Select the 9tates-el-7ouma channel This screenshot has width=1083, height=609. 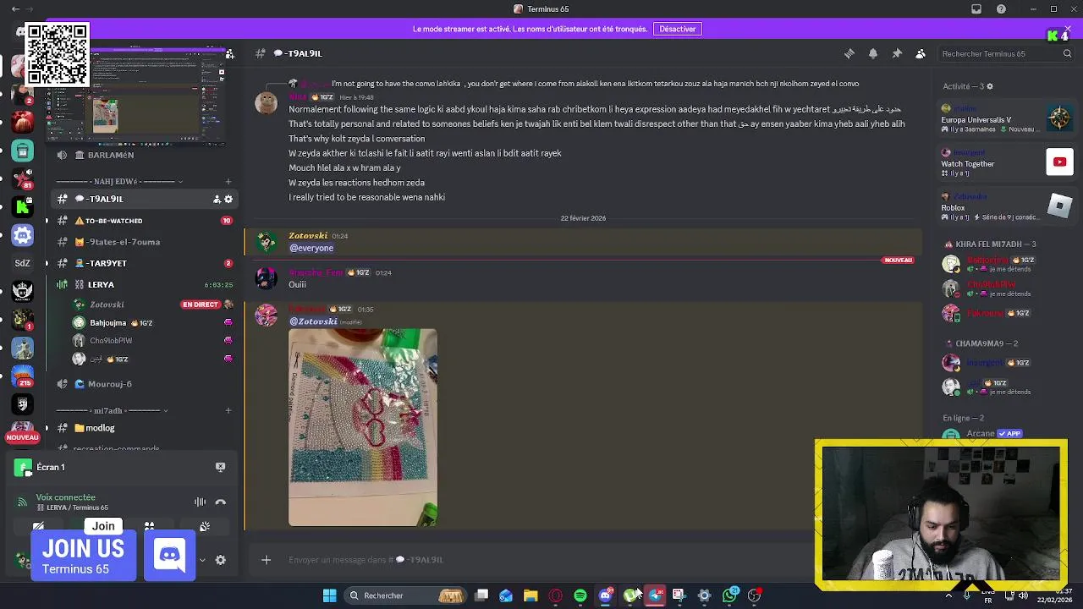click(x=144, y=242)
